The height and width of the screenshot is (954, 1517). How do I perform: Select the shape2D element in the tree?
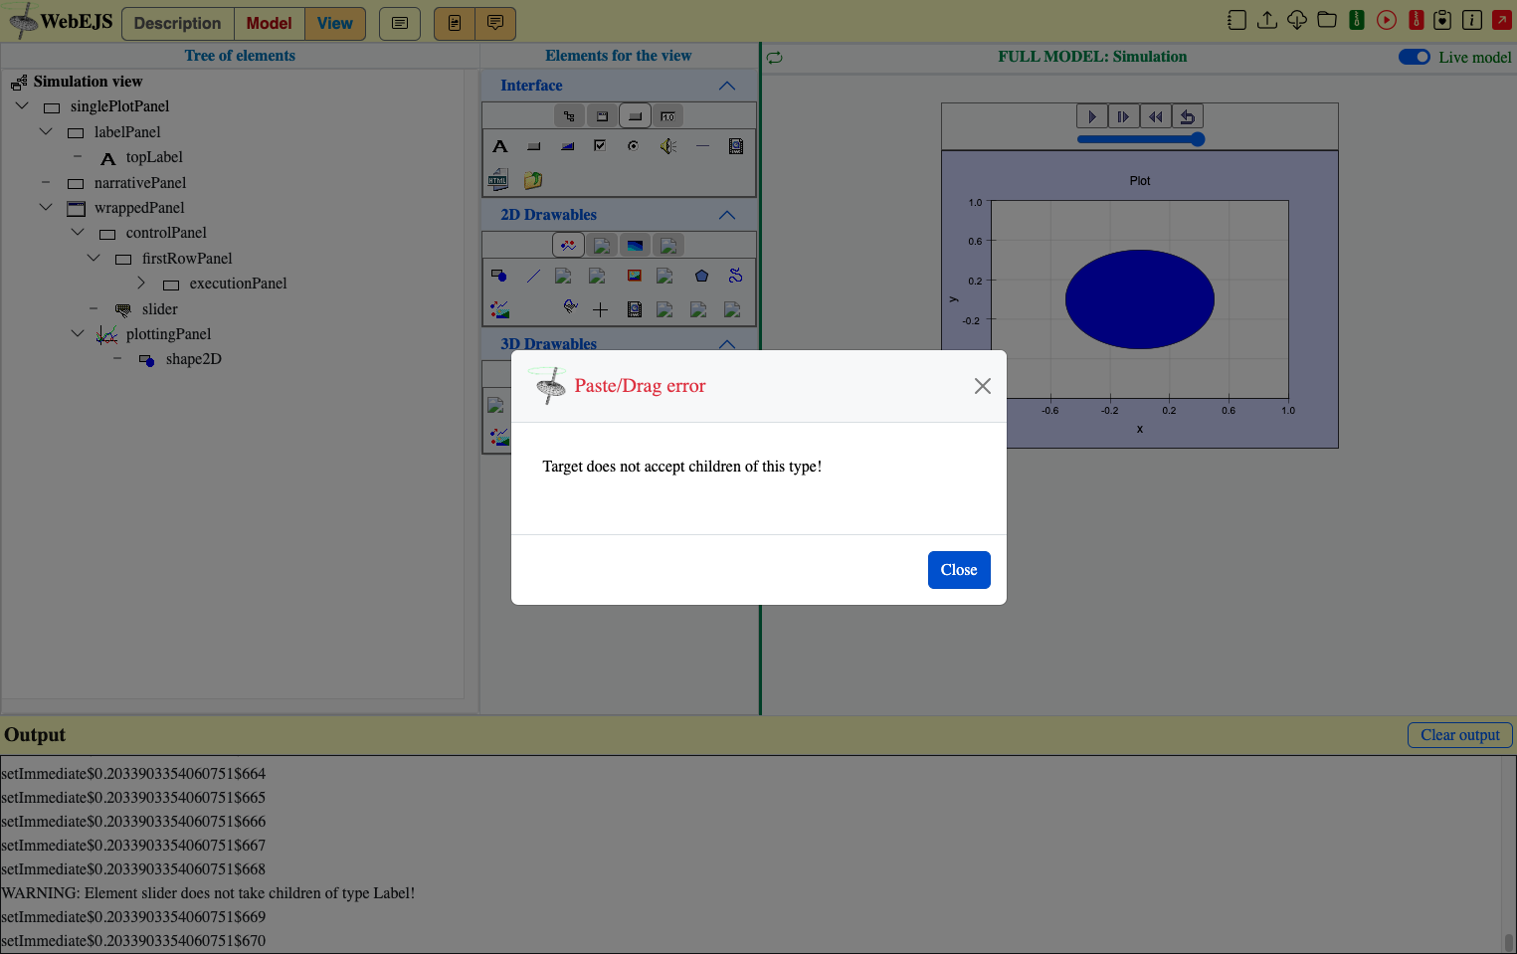pos(193,359)
